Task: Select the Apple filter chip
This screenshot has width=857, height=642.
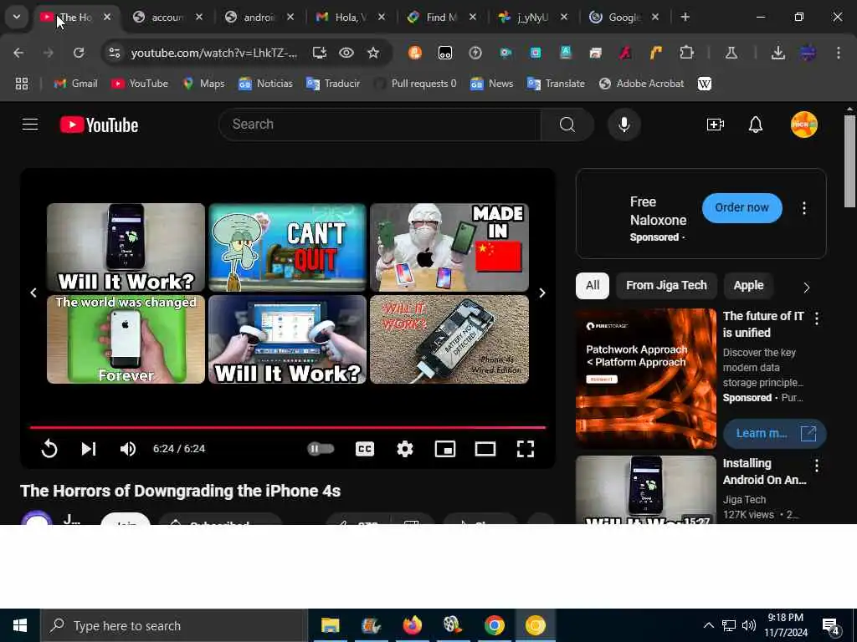Action: pyautogui.click(x=748, y=286)
